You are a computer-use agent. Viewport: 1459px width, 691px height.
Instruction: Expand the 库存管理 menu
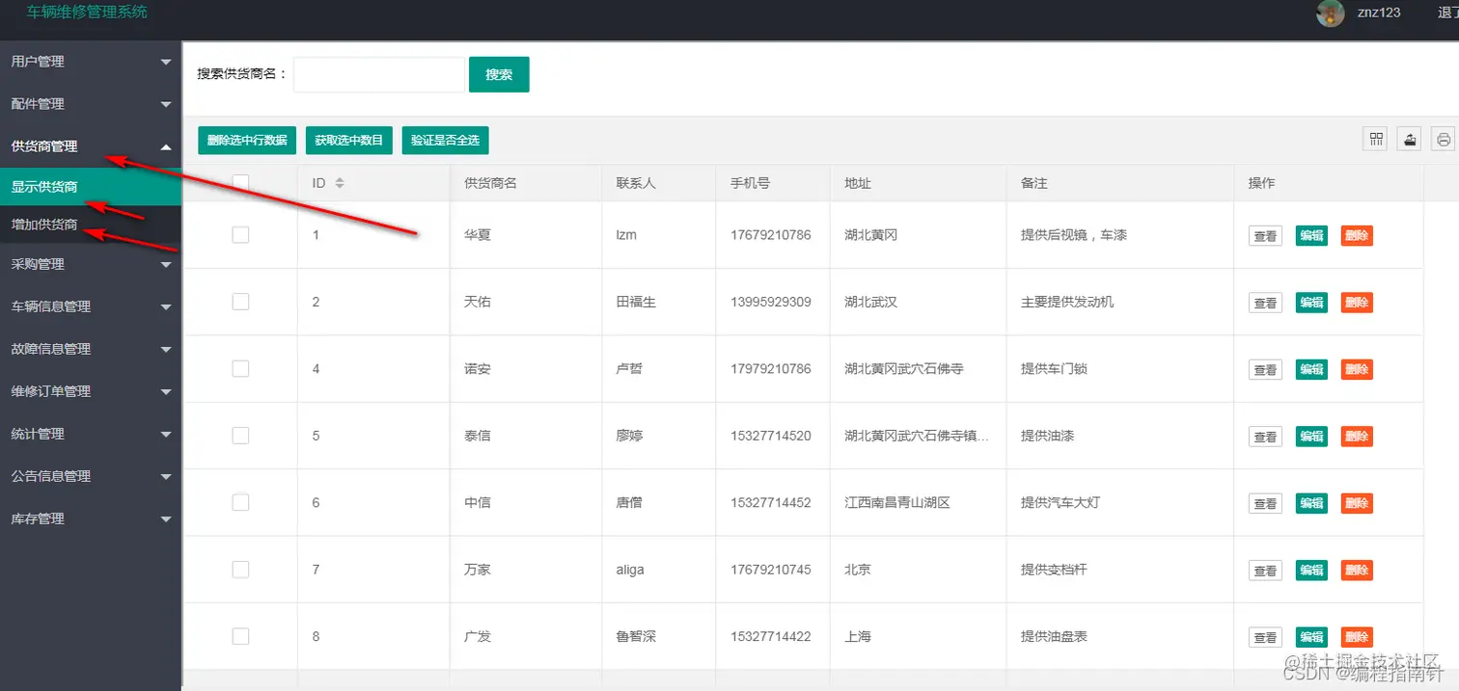[x=91, y=518]
